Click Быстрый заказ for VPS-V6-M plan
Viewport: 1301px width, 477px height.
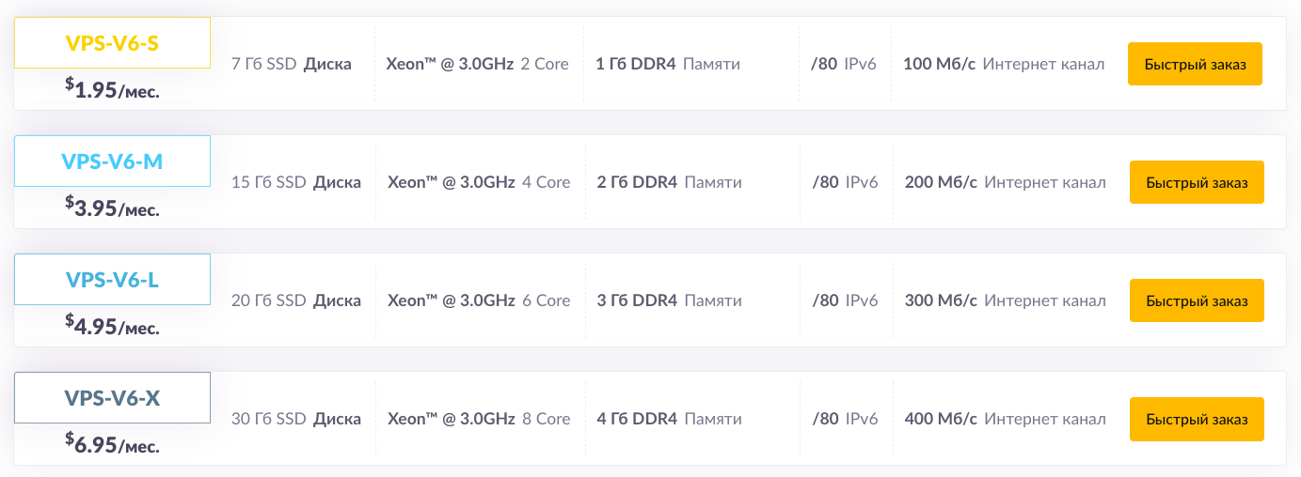coord(1197,182)
